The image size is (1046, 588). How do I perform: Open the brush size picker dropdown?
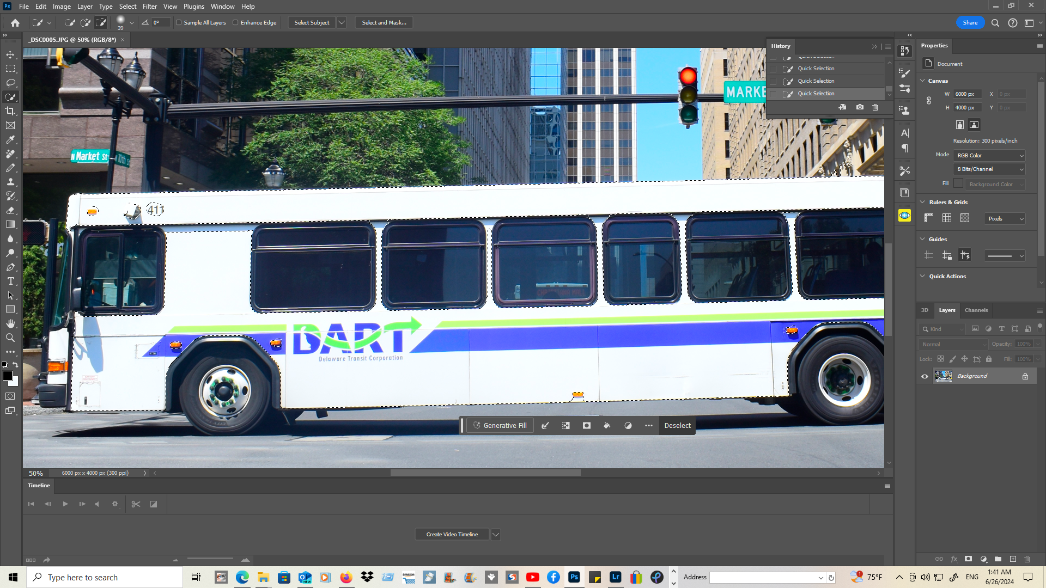pyautogui.click(x=132, y=23)
